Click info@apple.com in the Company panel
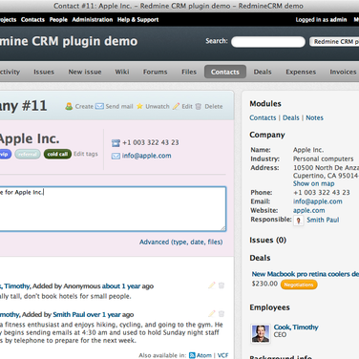 tap(318, 201)
